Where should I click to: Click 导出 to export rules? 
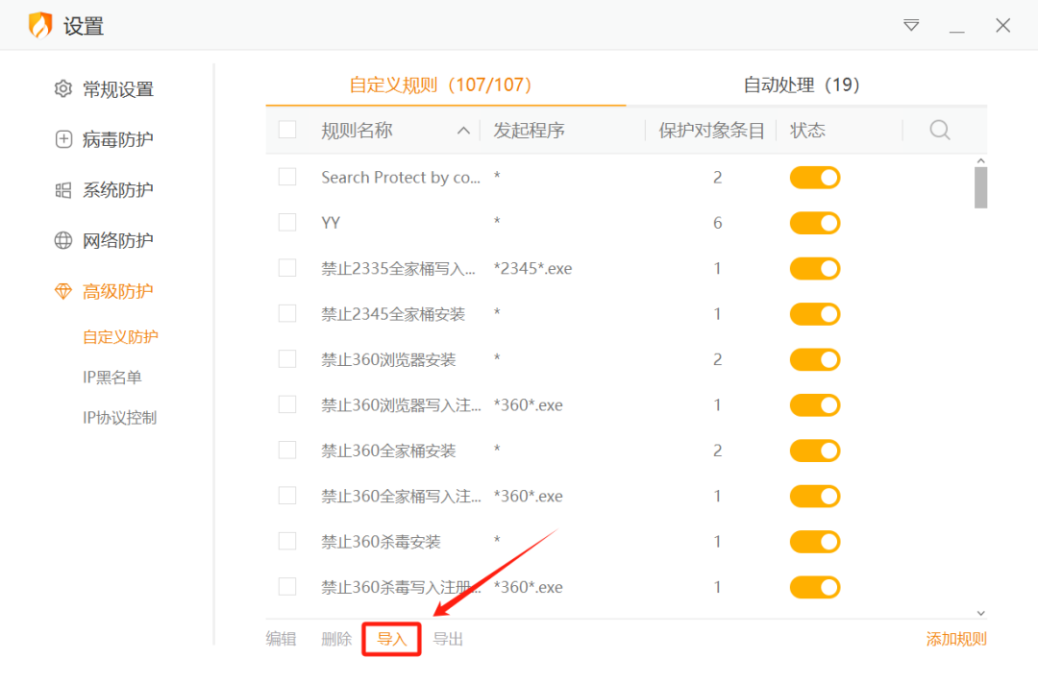pyautogui.click(x=448, y=639)
